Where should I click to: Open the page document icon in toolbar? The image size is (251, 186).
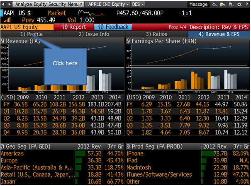coord(231,4)
